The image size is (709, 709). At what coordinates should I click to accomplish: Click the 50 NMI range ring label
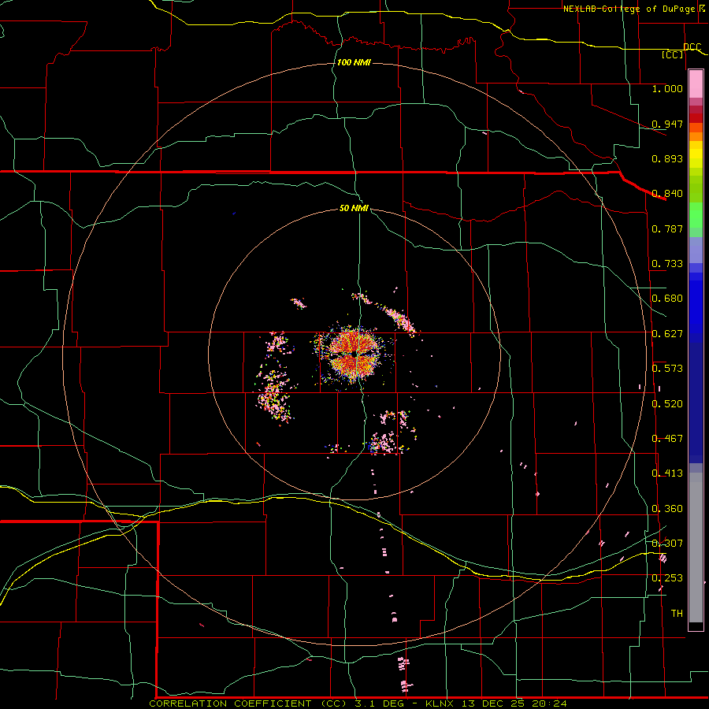coord(354,209)
